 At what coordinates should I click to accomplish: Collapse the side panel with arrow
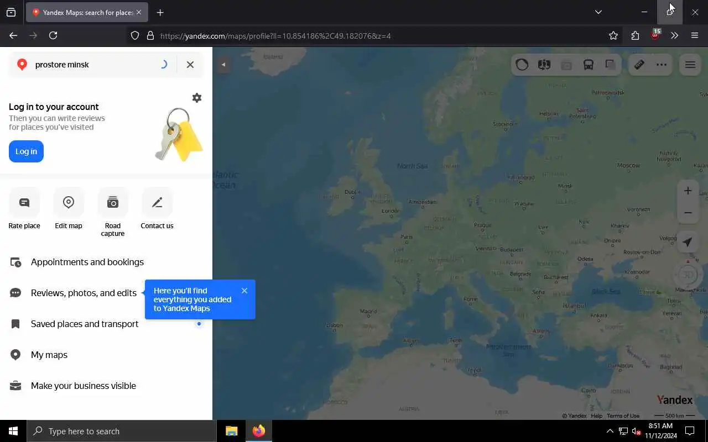(223, 65)
